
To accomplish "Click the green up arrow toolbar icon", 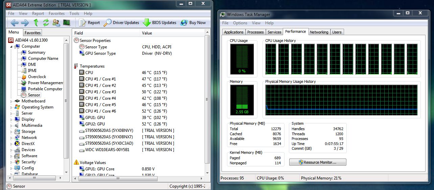I will coord(36,23).
